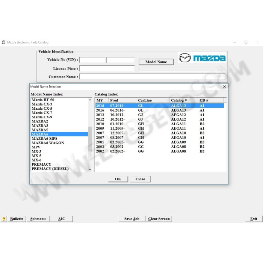Select catalog row ALGA08
This screenshot has height=263, width=263.
(160, 147)
